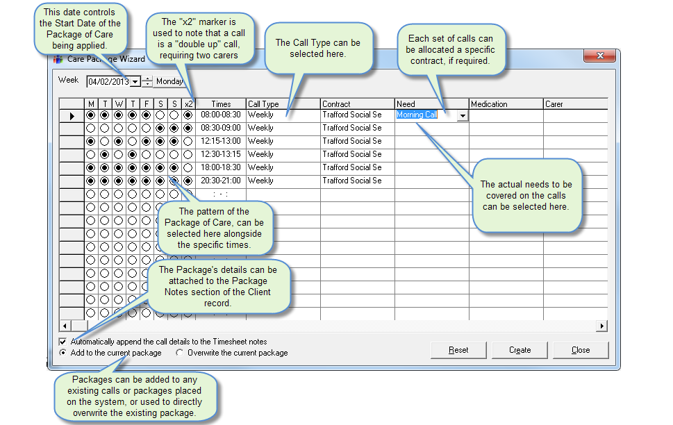Expand the Need dropdown for Morning Call
This screenshot has height=425, width=673.
(x=463, y=116)
